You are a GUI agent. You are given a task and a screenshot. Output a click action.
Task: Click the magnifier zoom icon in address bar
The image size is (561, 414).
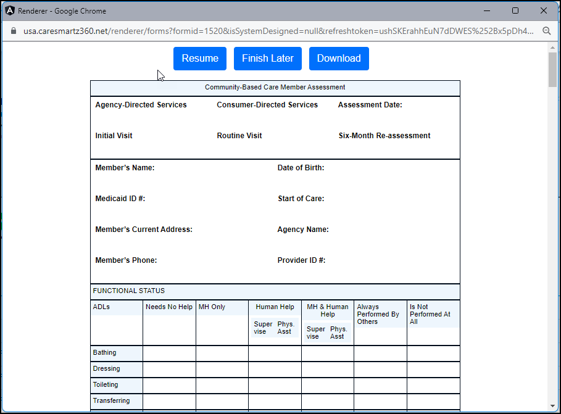click(x=547, y=30)
